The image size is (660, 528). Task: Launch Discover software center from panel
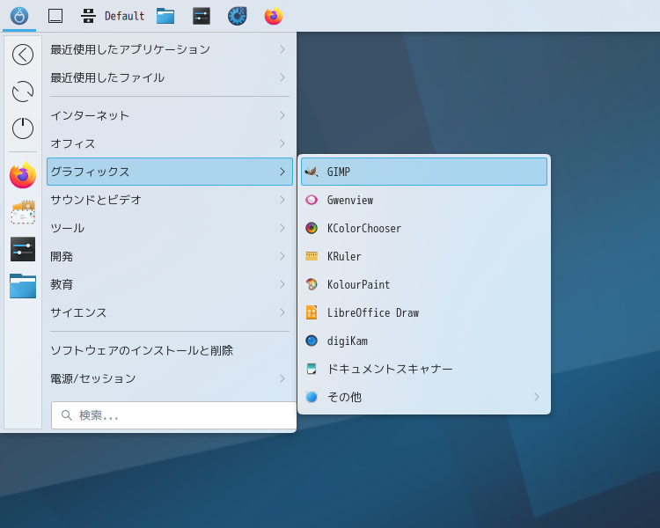tap(238, 16)
